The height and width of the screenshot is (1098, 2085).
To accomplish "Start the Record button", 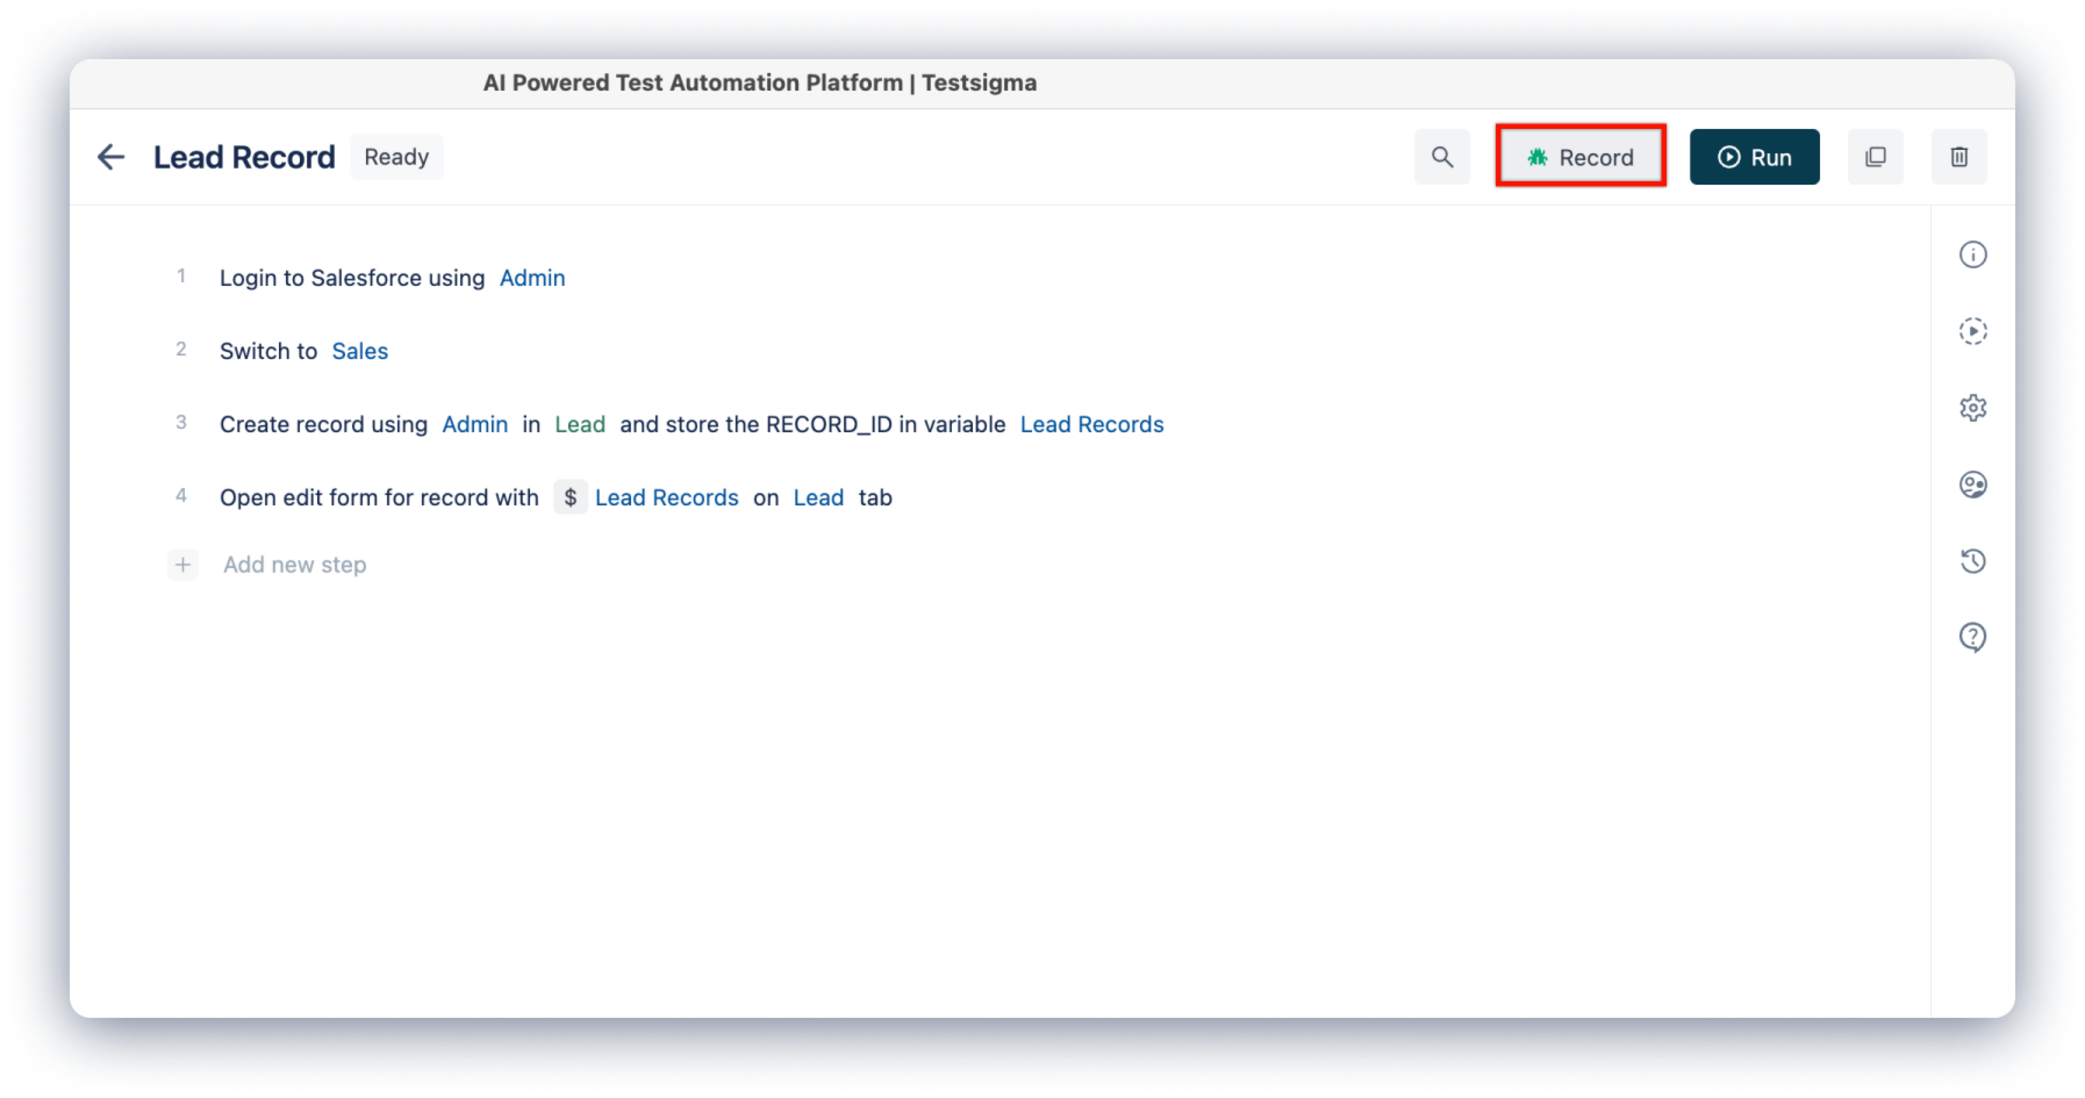I will click(1580, 157).
